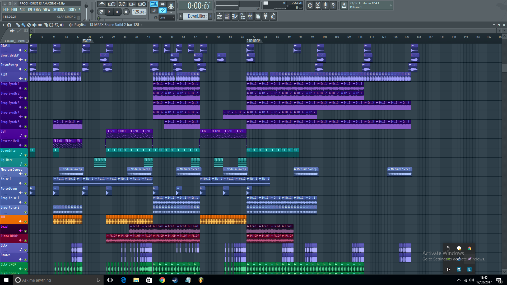The width and height of the screenshot is (507, 285).
Task: Click the audio editor scissors icon
Action: pyautogui.click(x=318, y=5)
